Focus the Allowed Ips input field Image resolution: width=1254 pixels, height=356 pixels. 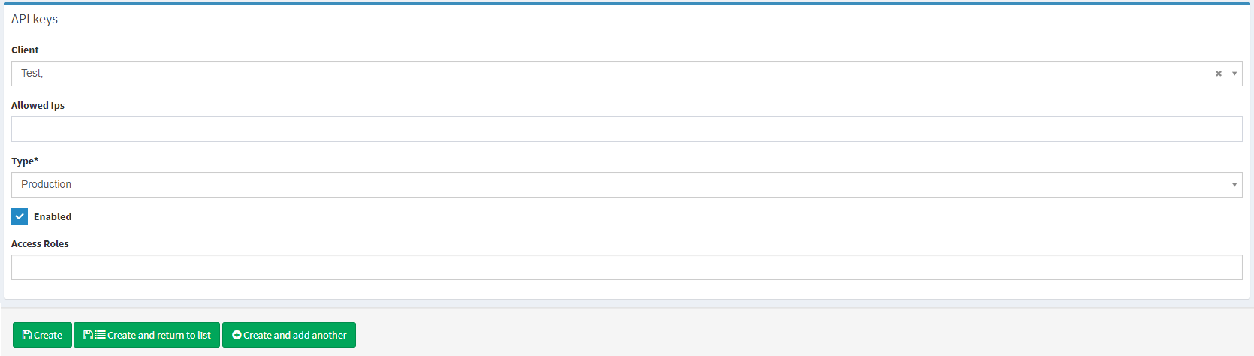coord(626,129)
